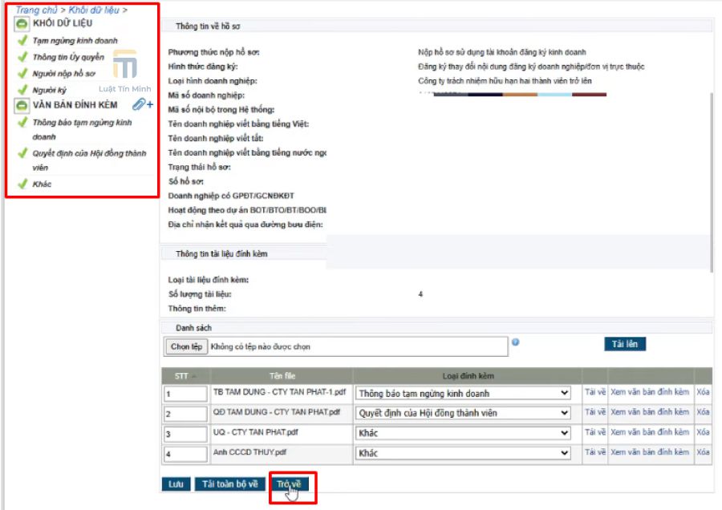Click the green checkmark next to Khác
Viewport: 722px width, 510px height.
click(x=22, y=184)
